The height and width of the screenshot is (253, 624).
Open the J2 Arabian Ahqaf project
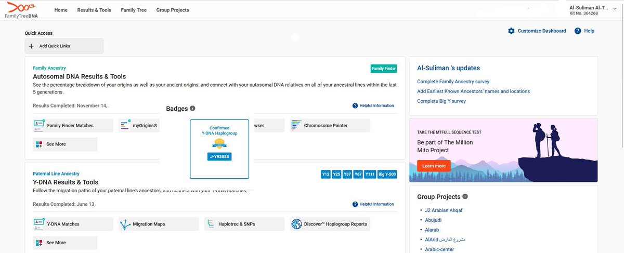(444, 210)
